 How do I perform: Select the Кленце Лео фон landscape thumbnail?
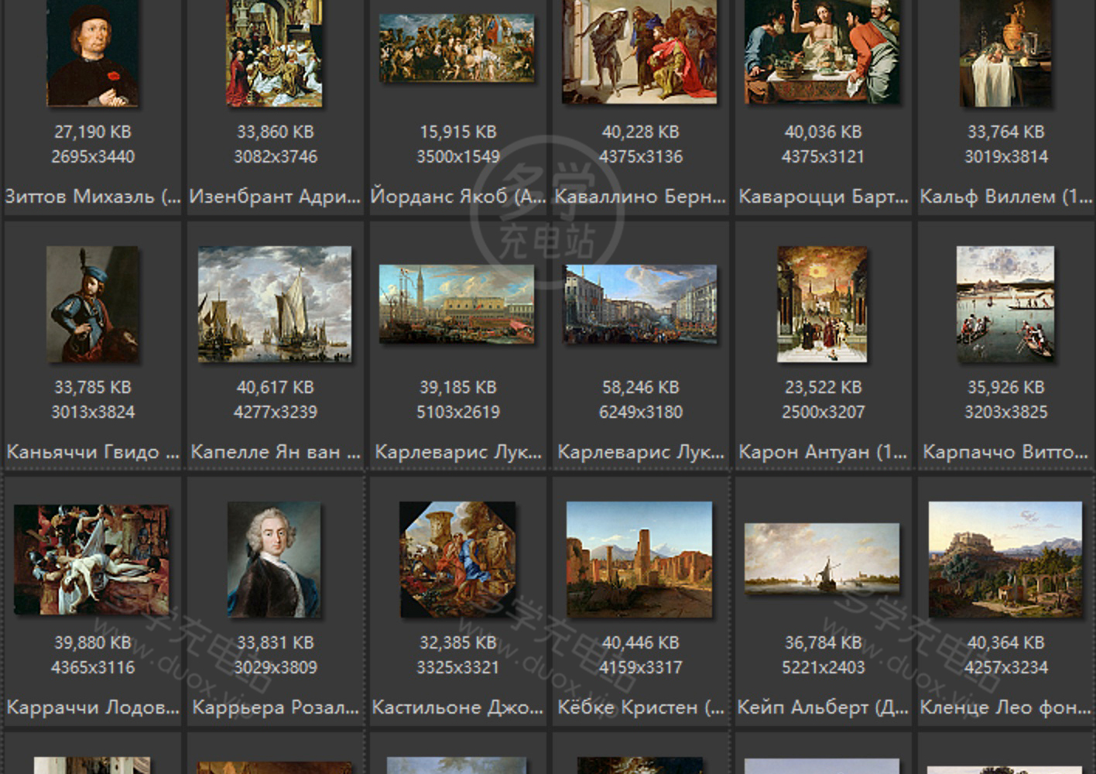(x=1005, y=560)
